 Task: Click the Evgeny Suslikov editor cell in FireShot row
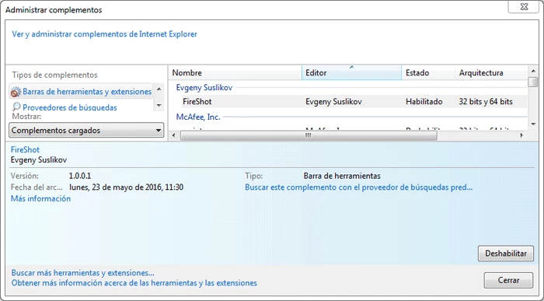[x=333, y=102]
